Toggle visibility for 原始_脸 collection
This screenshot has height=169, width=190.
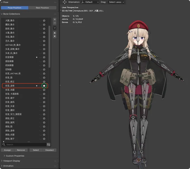40,127
